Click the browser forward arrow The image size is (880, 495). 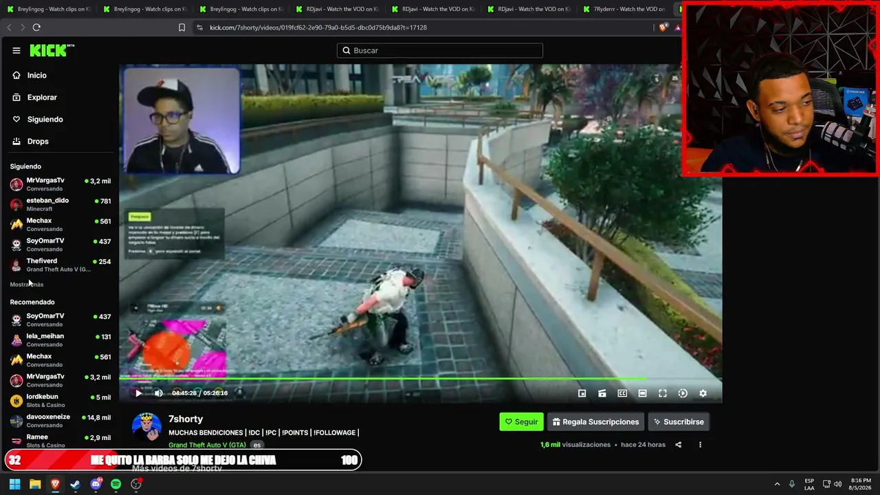23,27
